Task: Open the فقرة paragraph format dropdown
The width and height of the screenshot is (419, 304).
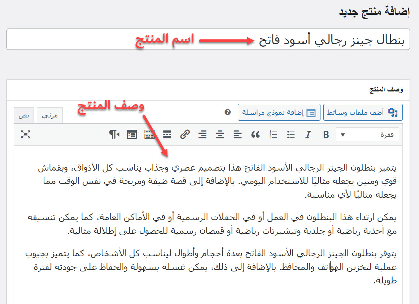Action: [367, 135]
